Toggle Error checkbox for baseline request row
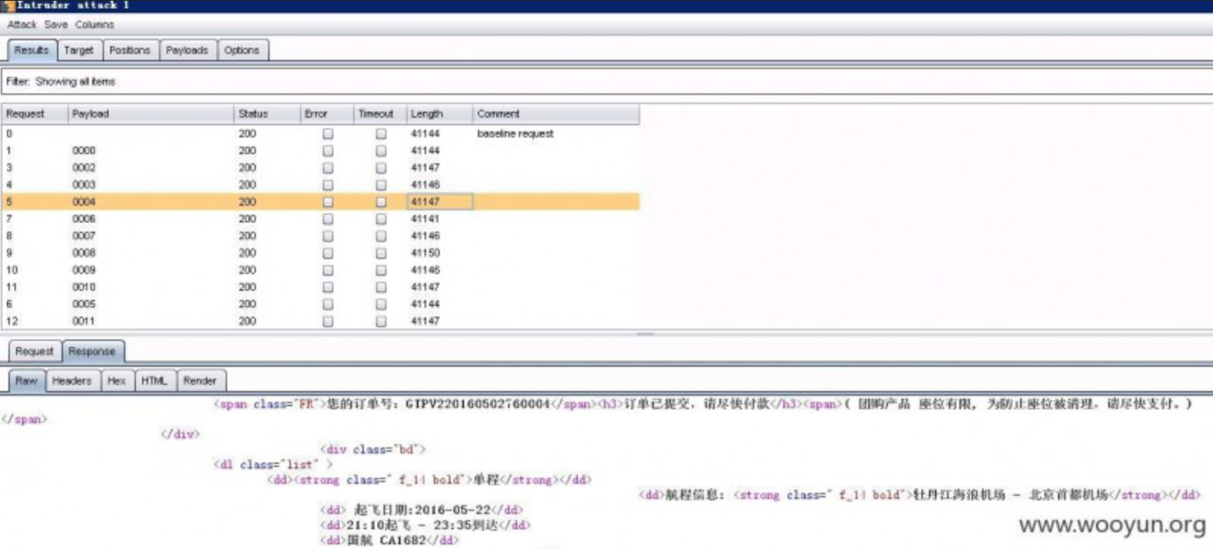This screenshot has width=1213, height=549. pyautogui.click(x=327, y=134)
